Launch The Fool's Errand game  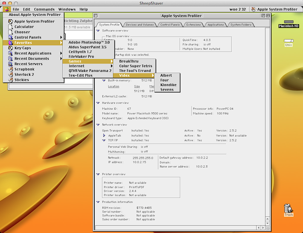134,71
